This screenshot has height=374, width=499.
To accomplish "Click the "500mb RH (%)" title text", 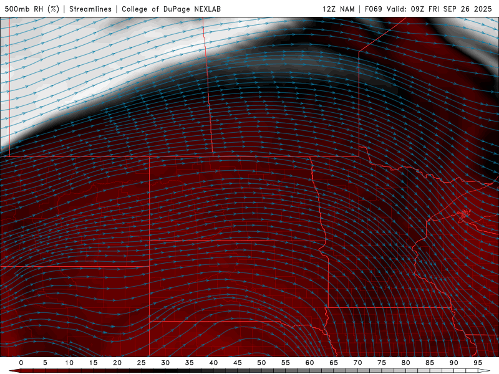I will [32, 9].
